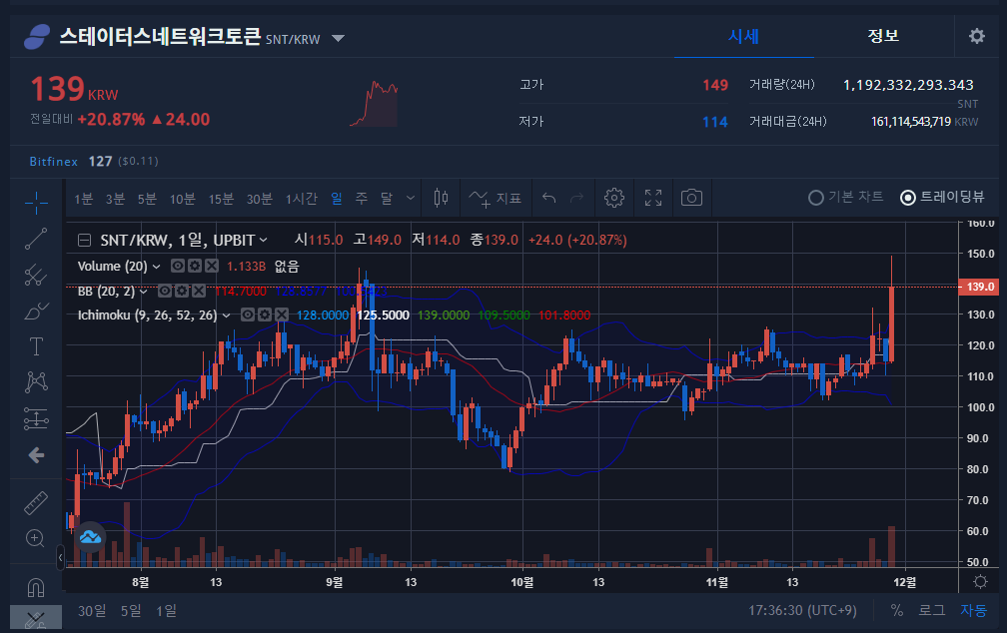Select the zoom in tool
Screen dimensions: 1007x633
point(35,538)
